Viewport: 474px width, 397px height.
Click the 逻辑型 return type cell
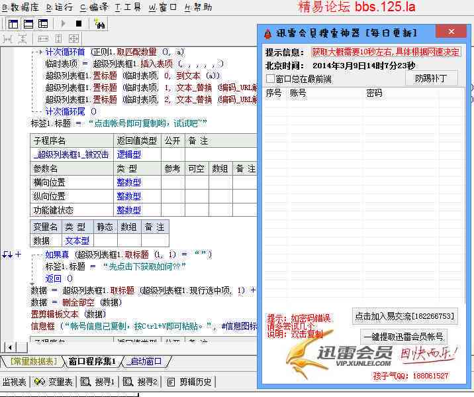point(137,154)
